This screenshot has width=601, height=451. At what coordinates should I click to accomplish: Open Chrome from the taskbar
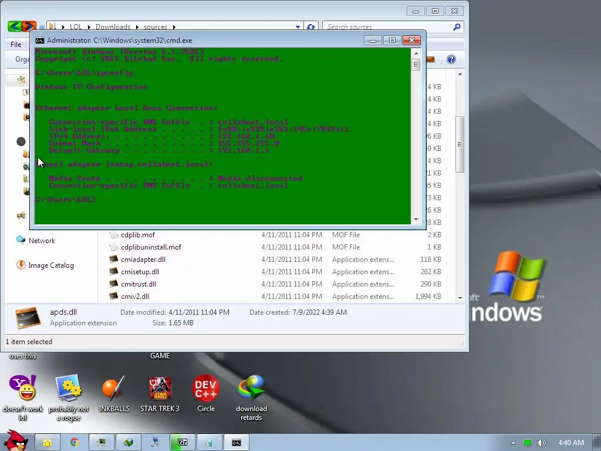click(x=74, y=443)
